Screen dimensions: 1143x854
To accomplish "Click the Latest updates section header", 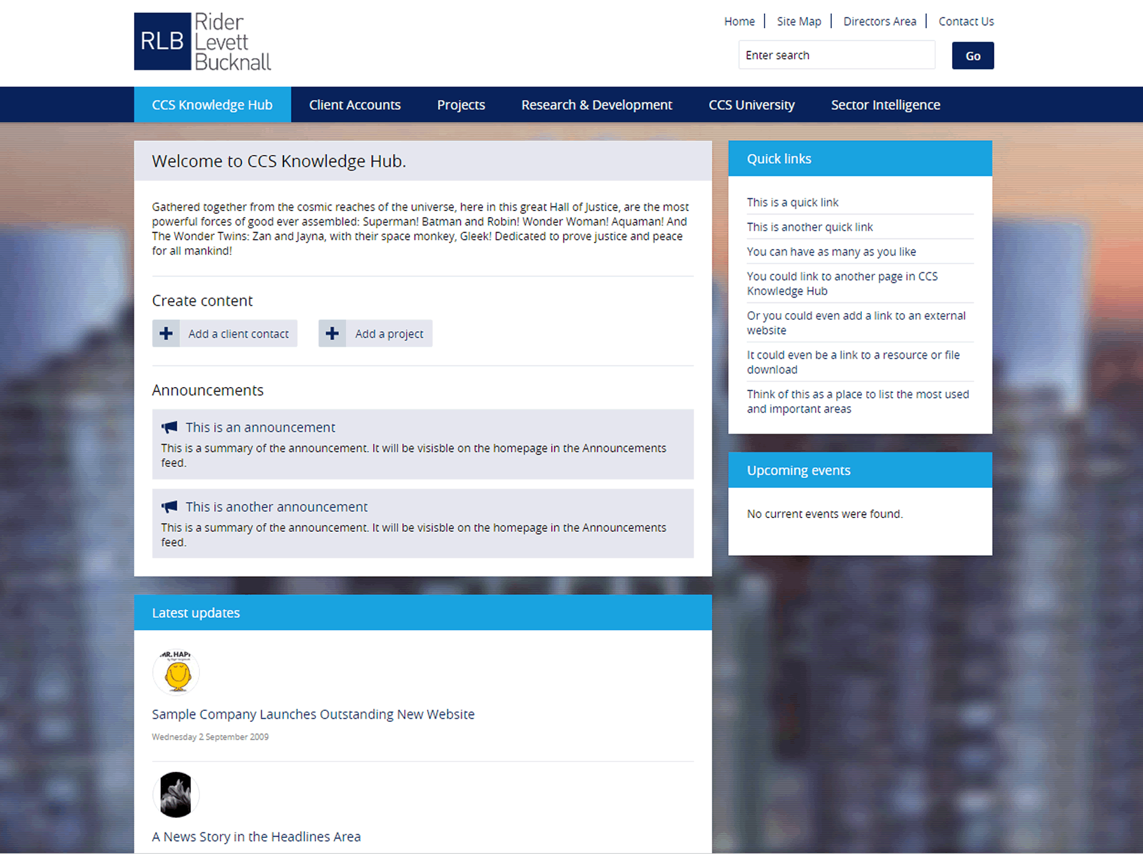I will (x=423, y=613).
